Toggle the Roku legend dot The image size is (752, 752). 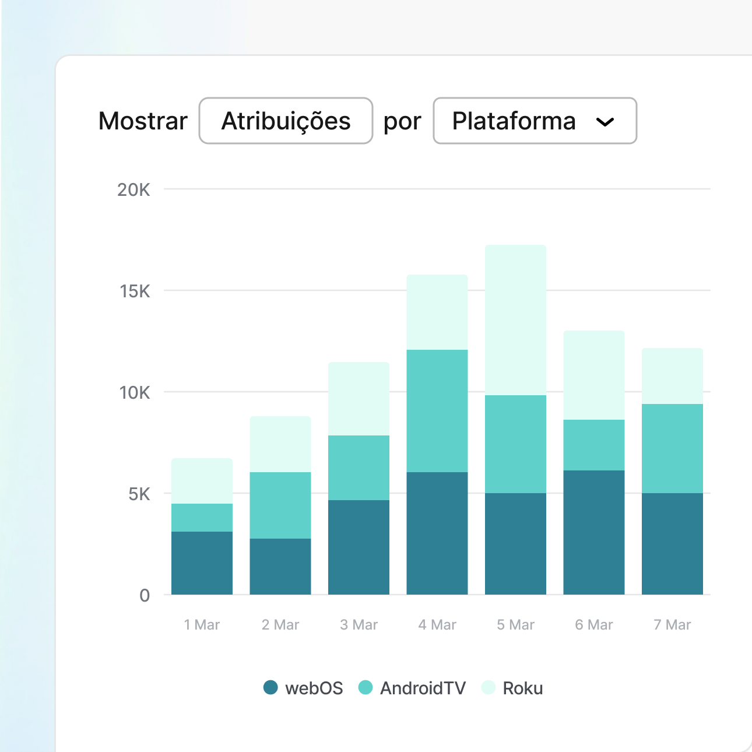point(489,687)
